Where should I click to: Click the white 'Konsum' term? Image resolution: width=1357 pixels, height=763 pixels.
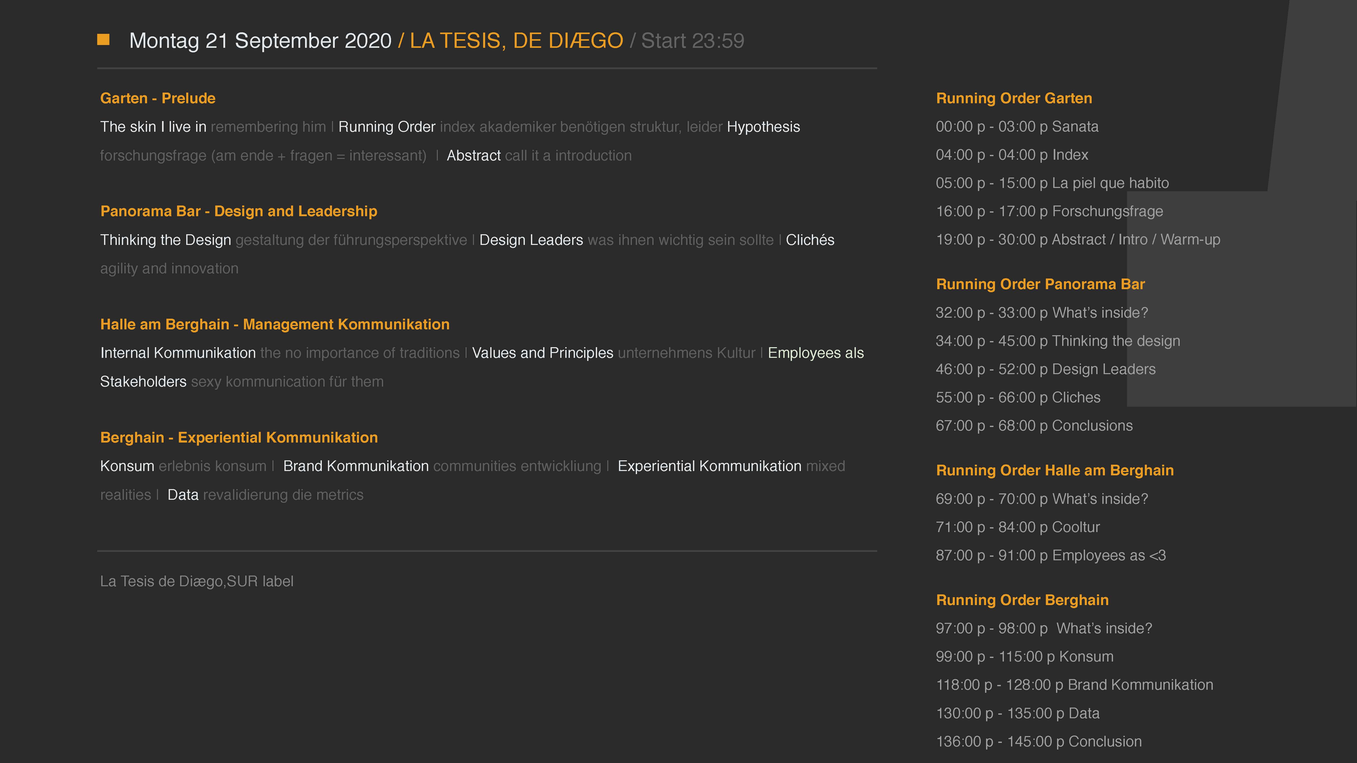[127, 466]
